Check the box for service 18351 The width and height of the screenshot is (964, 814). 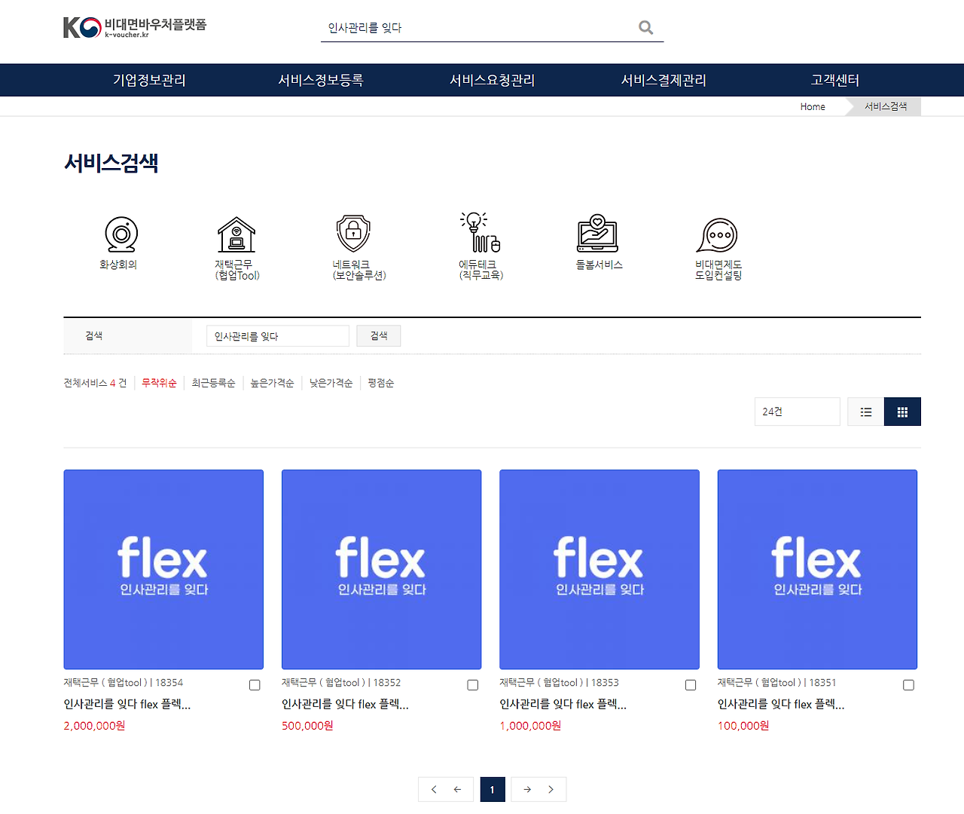tap(908, 685)
